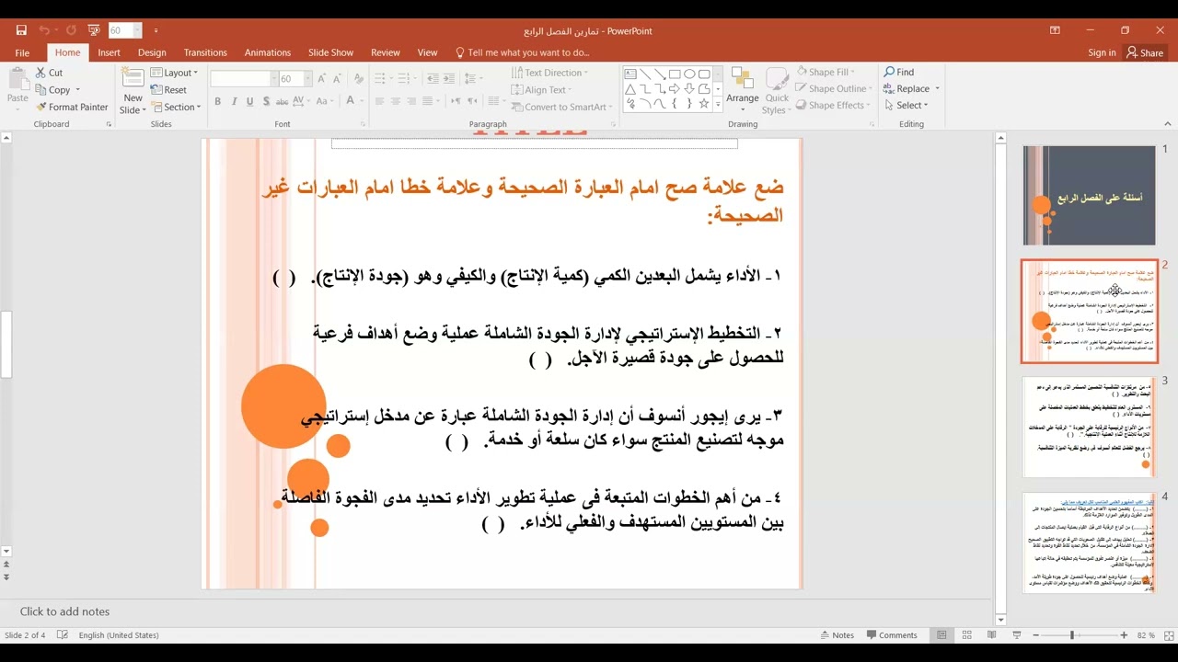Expand the Select dropdown in Editing
This screenshot has width=1178, height=662.
(x=906, y=105)
